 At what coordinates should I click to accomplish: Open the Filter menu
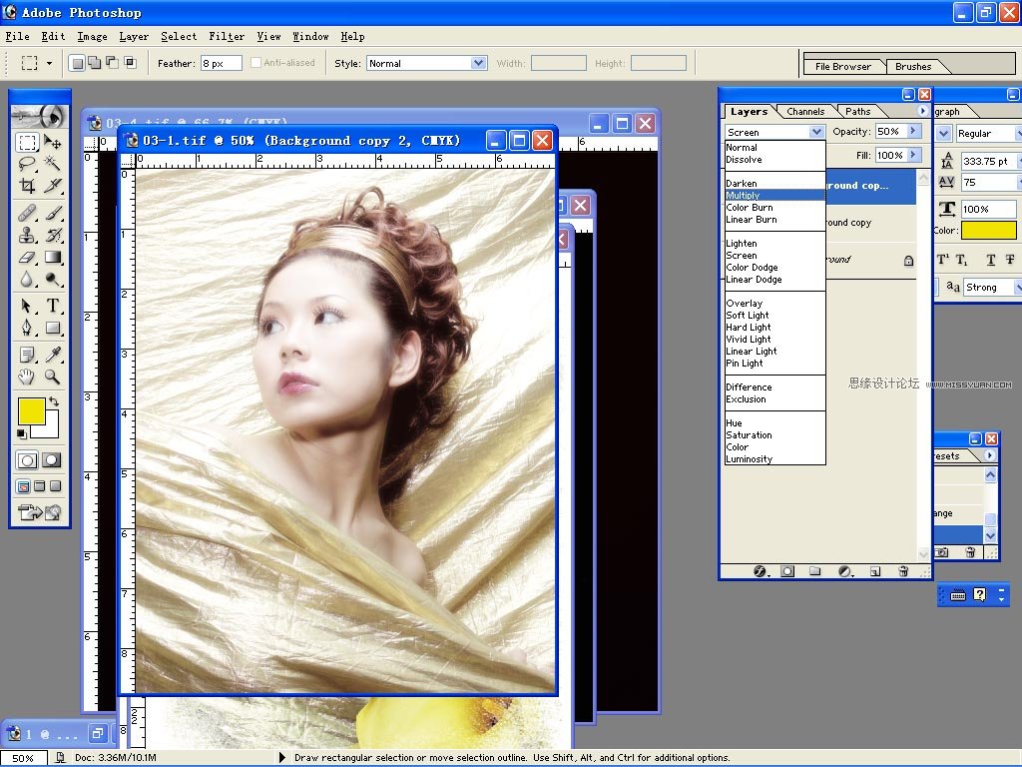[x=227, y=37]
